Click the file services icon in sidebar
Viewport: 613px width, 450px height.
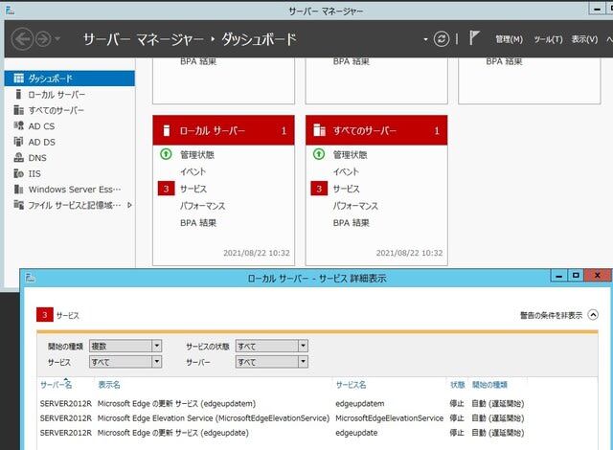pos(18,205)
